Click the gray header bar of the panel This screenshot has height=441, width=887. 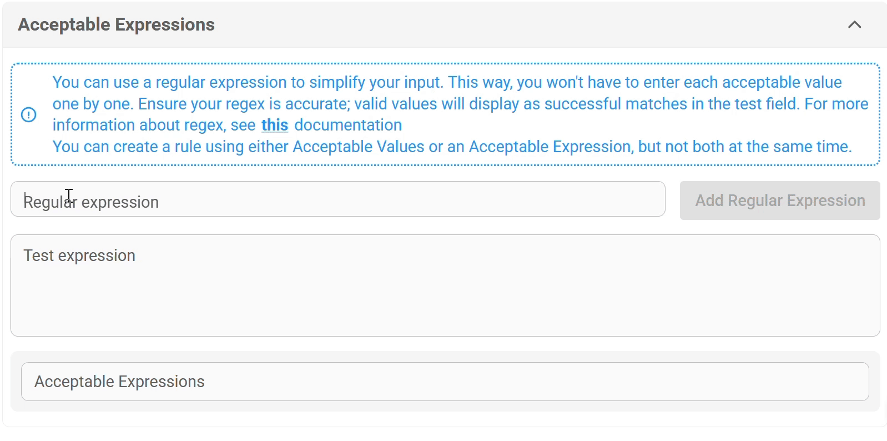[445, 24]
